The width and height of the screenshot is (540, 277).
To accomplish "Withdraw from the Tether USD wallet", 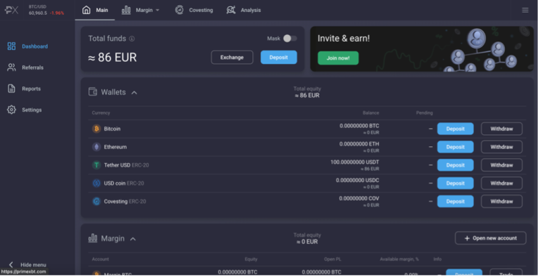I will 503,165.
